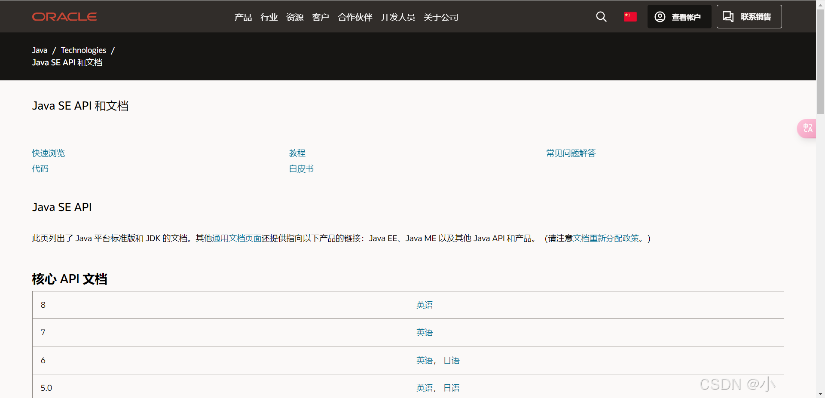Open 行业 menu in navigation

coord(269,17)
